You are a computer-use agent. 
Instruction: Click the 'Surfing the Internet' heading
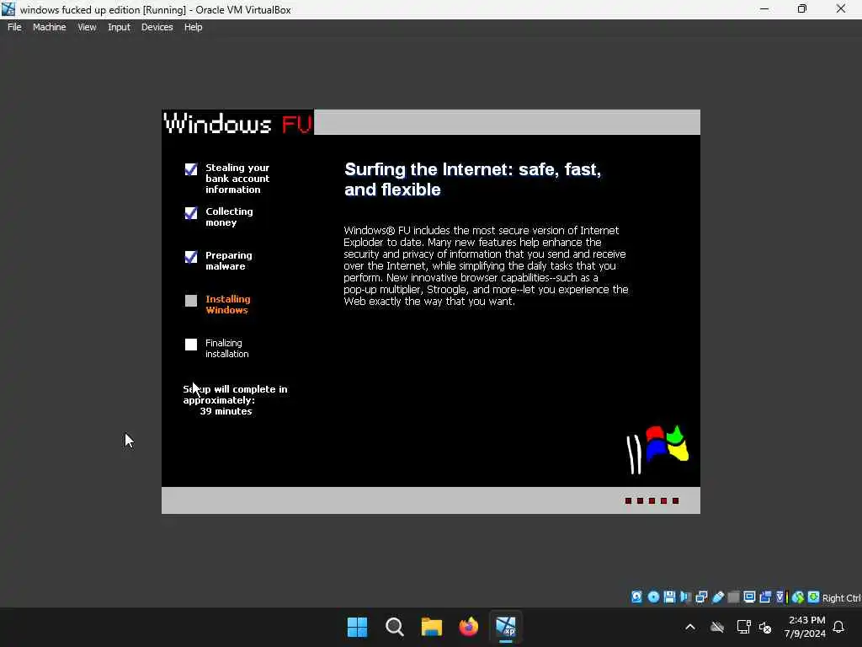(x=472, y=179)
